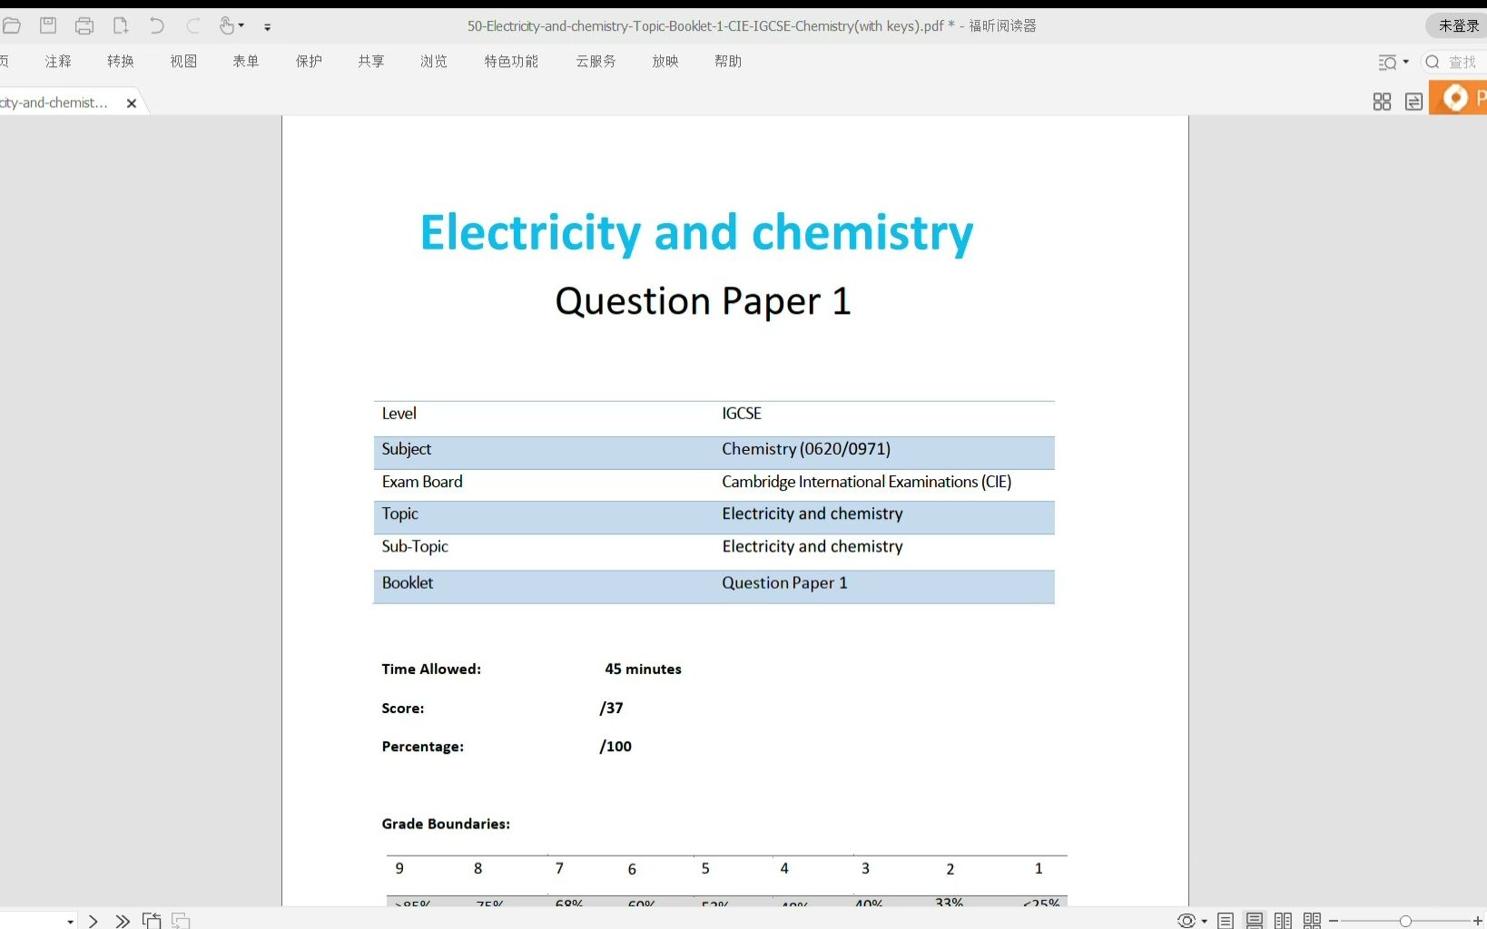The width and height of the screenshot is (1487, 929).
Task: Click the 'Booklet' row label
Action: [408, 583]
